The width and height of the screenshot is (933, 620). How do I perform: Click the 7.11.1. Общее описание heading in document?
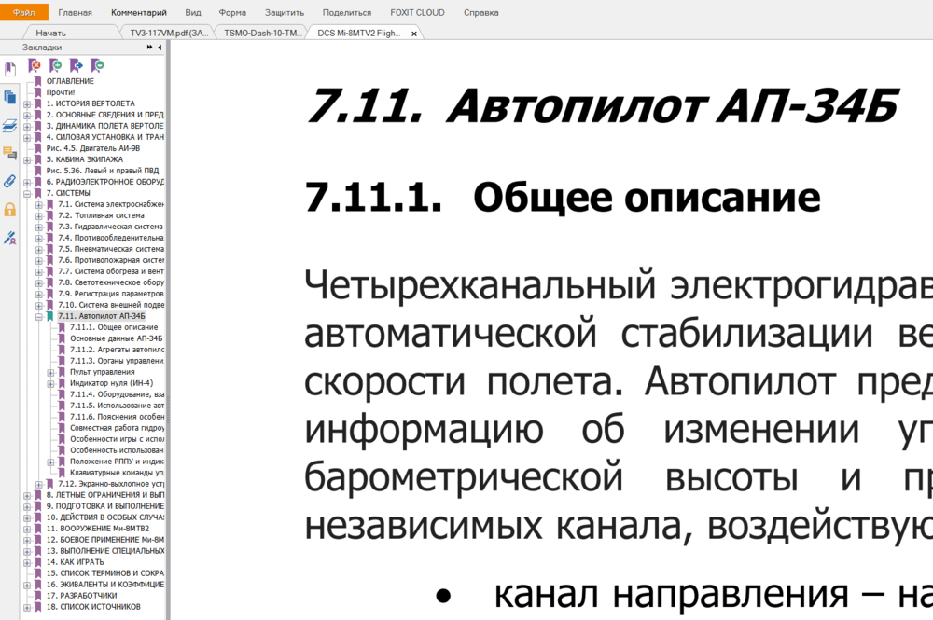(x=563, y=198)
